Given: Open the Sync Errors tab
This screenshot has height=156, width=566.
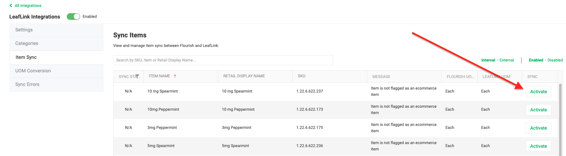Looking at the screenshot, I should point(56,84).
